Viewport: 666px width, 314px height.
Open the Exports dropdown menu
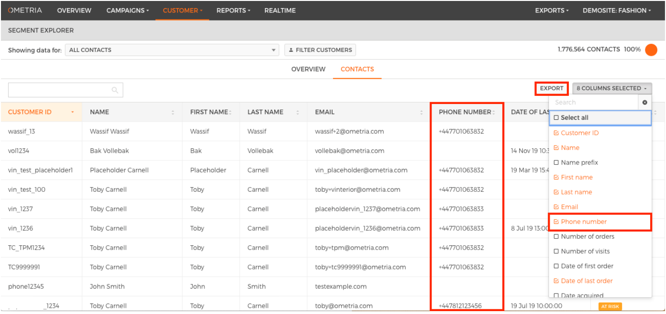click(552, 10)
